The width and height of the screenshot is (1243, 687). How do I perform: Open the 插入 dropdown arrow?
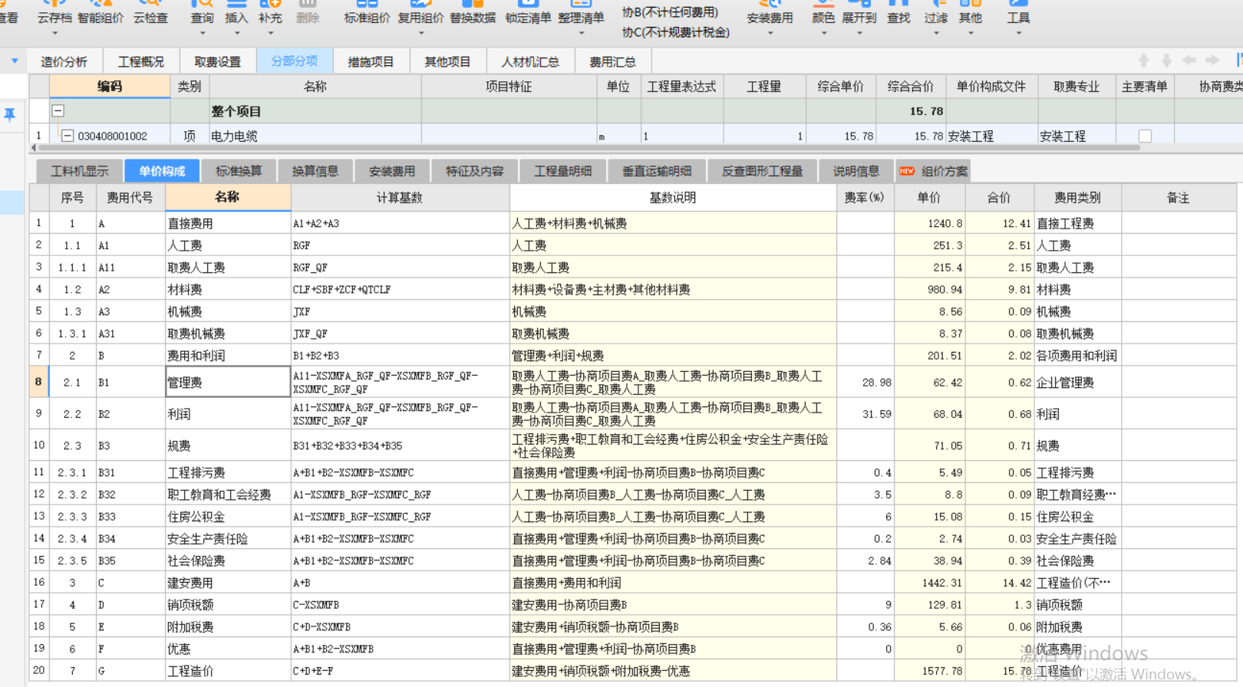236,33
